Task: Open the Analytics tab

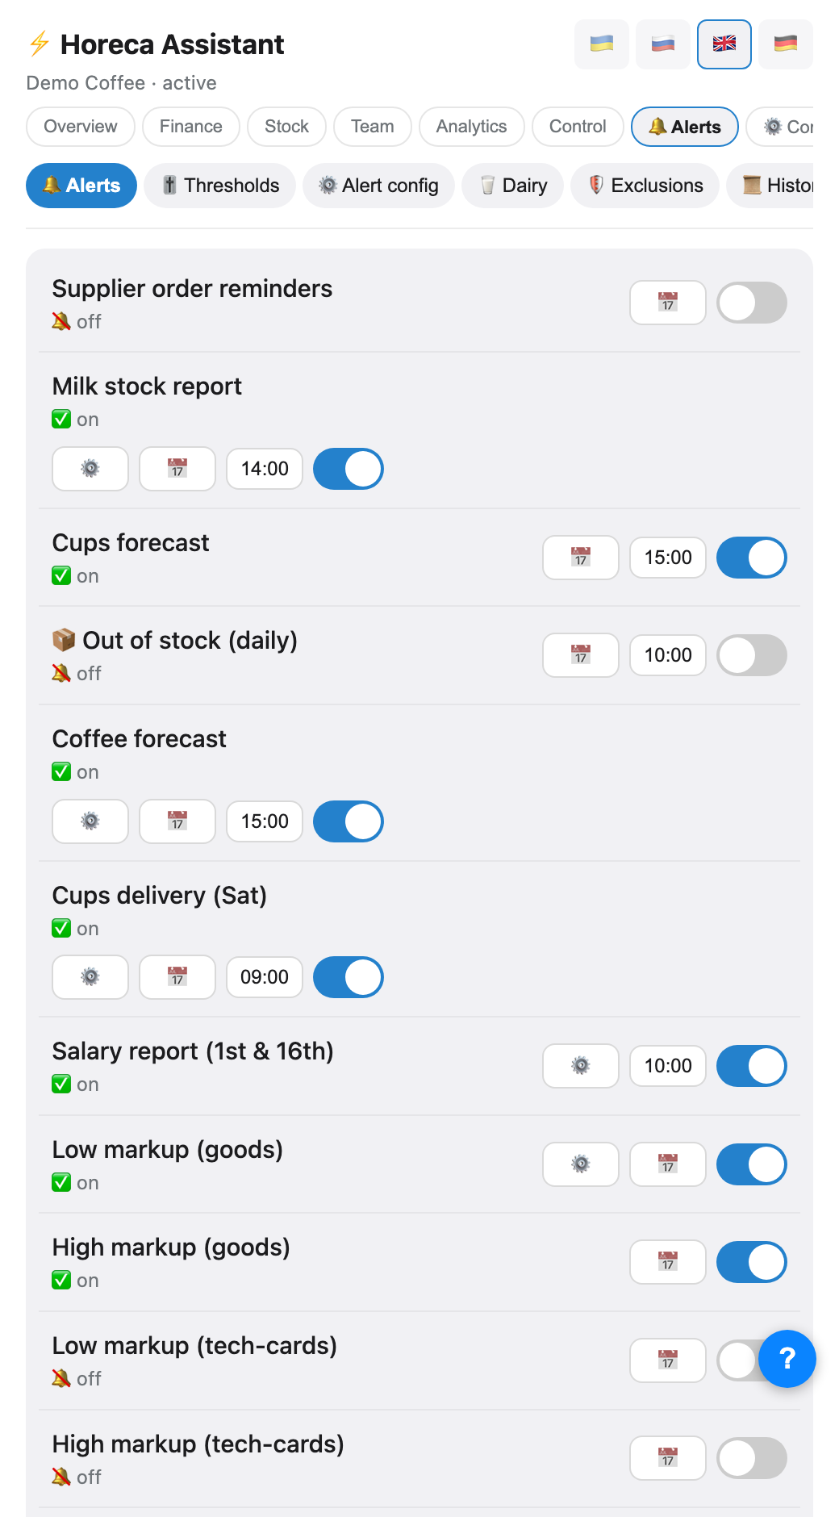Action: (472, 127)
